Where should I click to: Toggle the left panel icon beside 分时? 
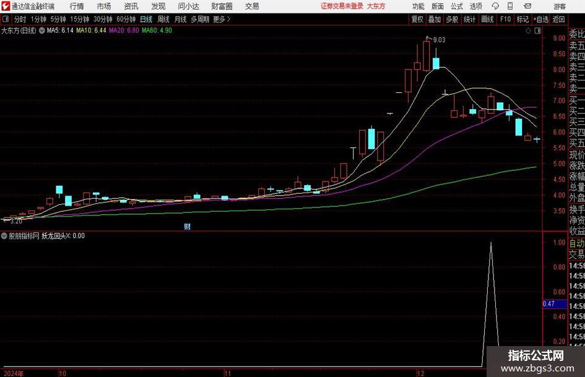(x=6, y=19)
